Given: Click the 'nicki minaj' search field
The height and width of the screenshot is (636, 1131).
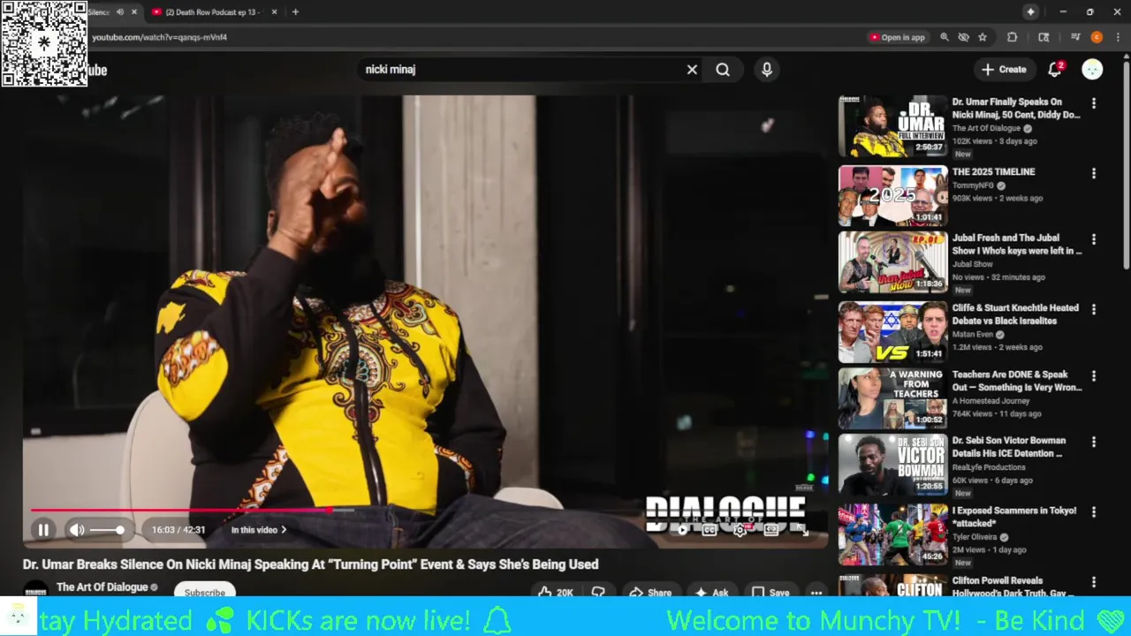Looking at the screenshot, I should pyautogui.click(x=521, y=69).
